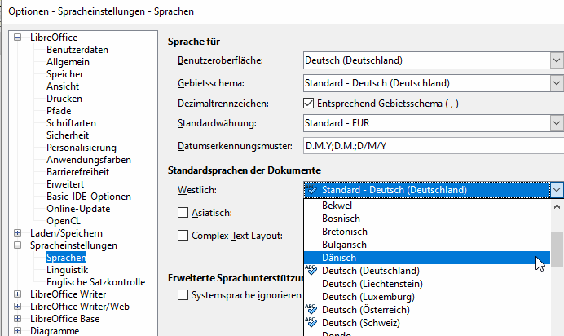This screenshot has width=564, height=336.
Task: Enable Complex Text Layout checkbox
Action: tap(183, 236)
